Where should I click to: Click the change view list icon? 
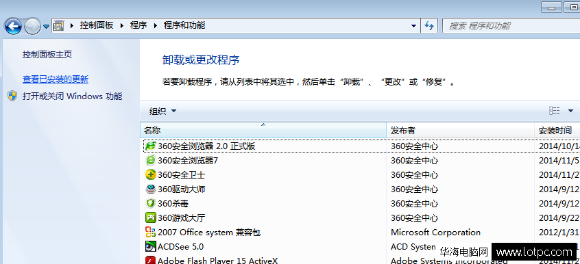tap(554, 110)
